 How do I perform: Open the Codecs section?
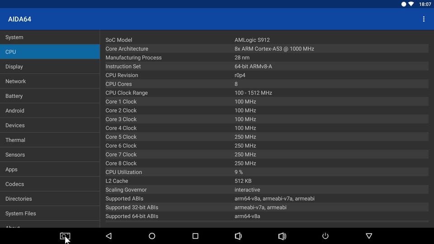pos(50,184)
